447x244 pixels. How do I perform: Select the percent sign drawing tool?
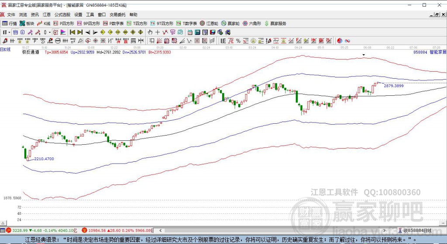pos(238,41)
